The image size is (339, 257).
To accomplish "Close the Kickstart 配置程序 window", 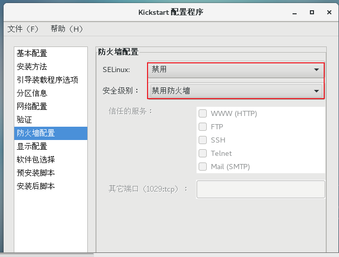I will click(329, 12).
